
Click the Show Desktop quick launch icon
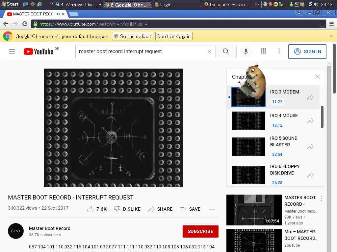pyautogui.click(x=26, y=4)
